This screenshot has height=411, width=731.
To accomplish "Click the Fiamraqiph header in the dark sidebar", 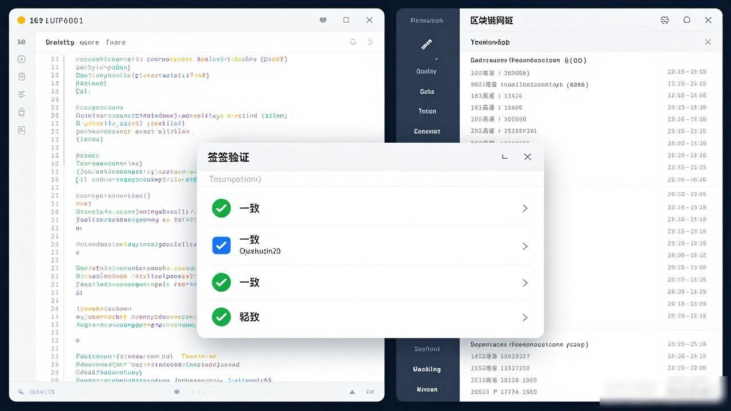I will 427,21.
